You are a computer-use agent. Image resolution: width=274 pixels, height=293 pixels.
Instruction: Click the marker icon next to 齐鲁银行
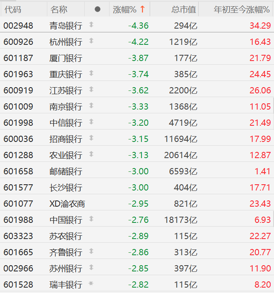pos(91,251)
